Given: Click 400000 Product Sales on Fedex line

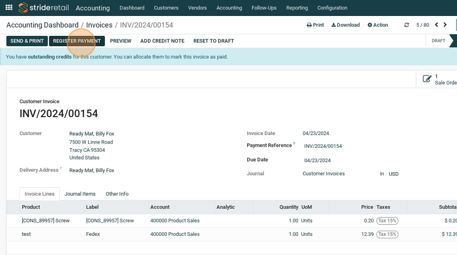Looking at the screenshot, I should (175, 234).
